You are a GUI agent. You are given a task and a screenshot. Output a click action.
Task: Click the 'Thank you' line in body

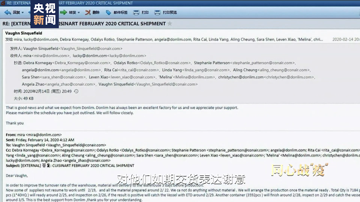pos(15,123)
